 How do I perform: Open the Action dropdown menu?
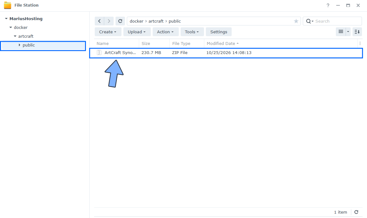click(166, 32)
